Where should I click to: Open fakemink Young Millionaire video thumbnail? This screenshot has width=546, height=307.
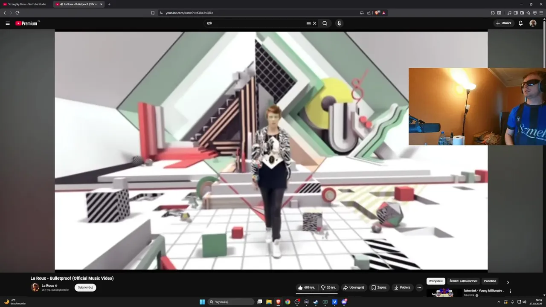click(x=444, y=293)
